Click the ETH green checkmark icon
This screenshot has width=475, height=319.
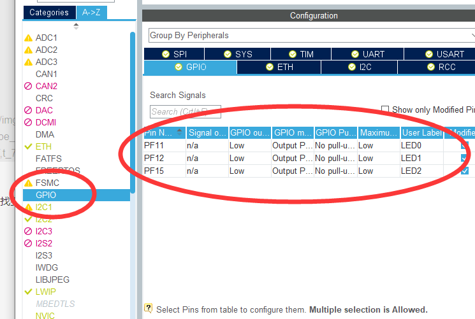click(28, 147)
